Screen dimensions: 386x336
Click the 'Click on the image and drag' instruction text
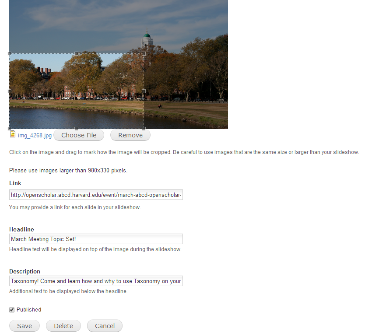(184, 152)
